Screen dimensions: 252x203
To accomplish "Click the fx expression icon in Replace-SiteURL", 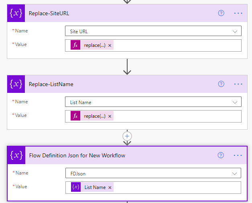I will point(75,45).
